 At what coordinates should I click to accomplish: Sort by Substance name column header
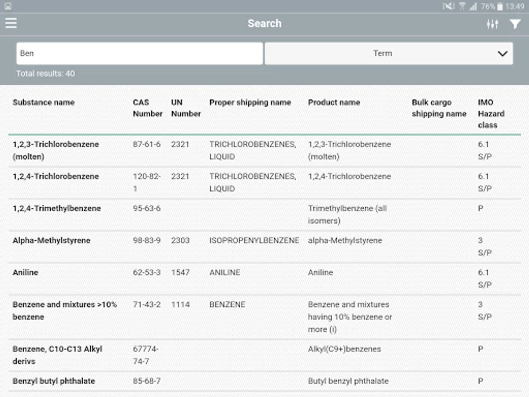44,102
